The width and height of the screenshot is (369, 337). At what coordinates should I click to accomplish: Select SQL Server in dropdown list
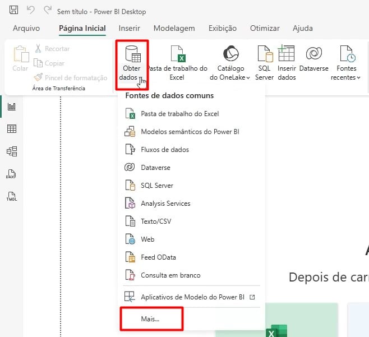click(x=191, y=186)
